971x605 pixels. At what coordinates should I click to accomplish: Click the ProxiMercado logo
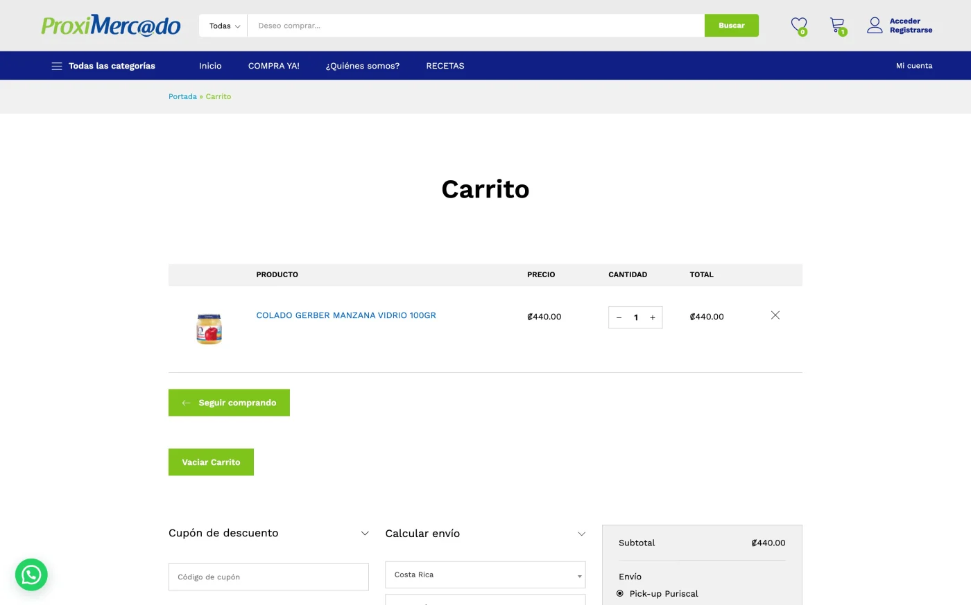click(x=111, y=26)
